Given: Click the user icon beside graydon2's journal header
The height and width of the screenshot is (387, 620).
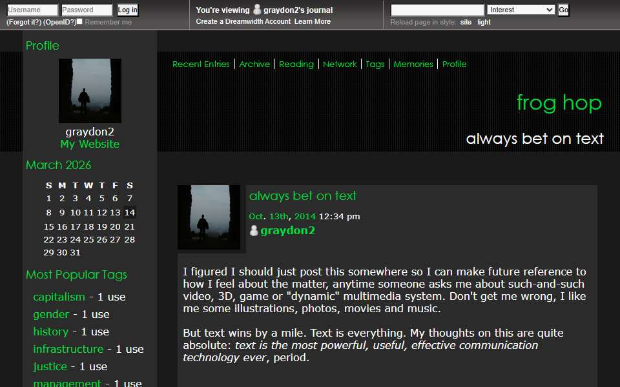Looking at the screenshot, I should tap(257, 10).
